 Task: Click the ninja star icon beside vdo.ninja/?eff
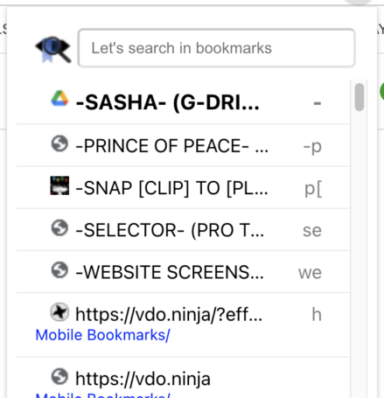point(59,312)
